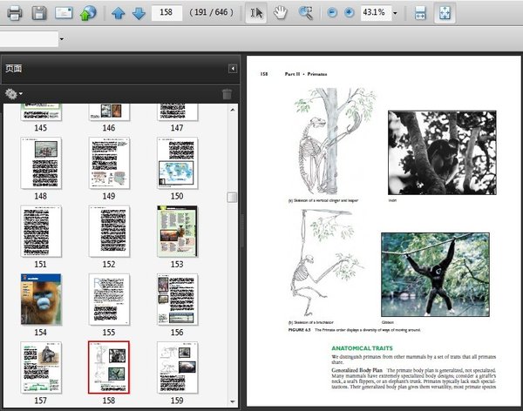Click the zoom out minus button

tap(332, 14)
